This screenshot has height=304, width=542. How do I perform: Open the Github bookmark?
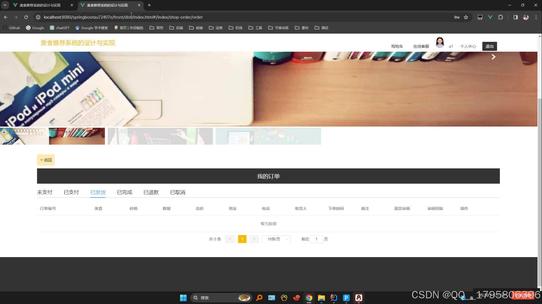click(12, 28)
